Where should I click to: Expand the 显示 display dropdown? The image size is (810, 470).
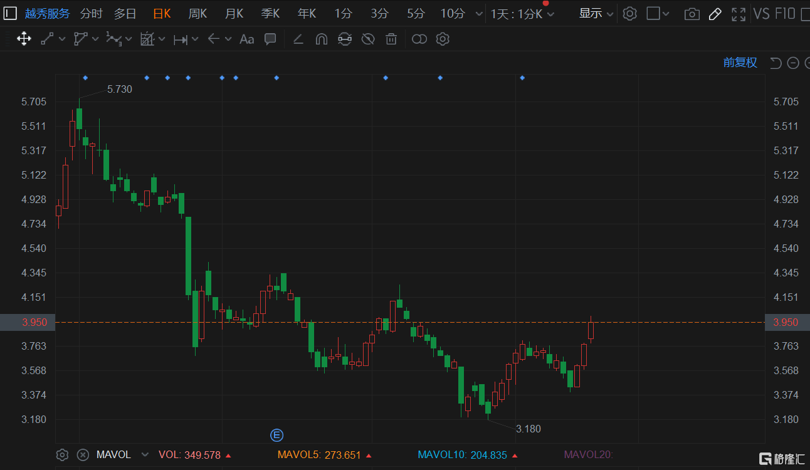(x=596, y=14)
